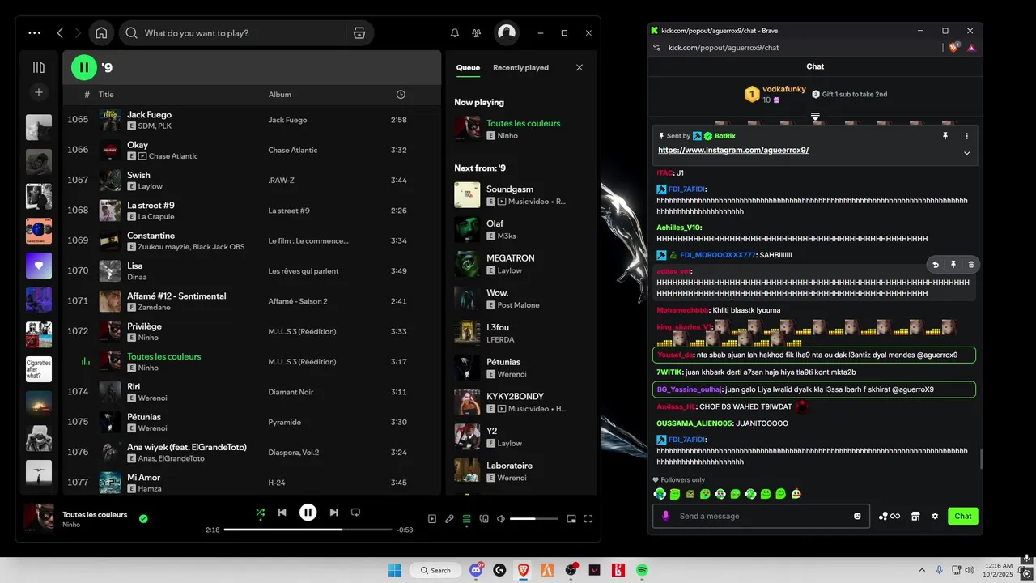Open Brave Shields icon in popout
This screenshot has height=583, width=1036.
tap(954, 47)
